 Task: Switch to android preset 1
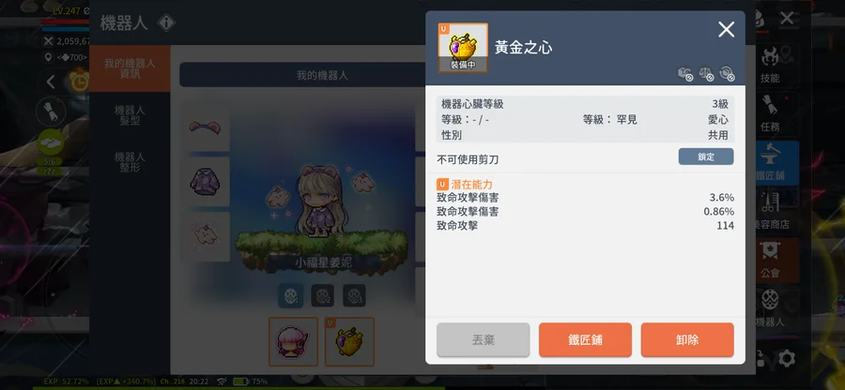click(290, 296)
